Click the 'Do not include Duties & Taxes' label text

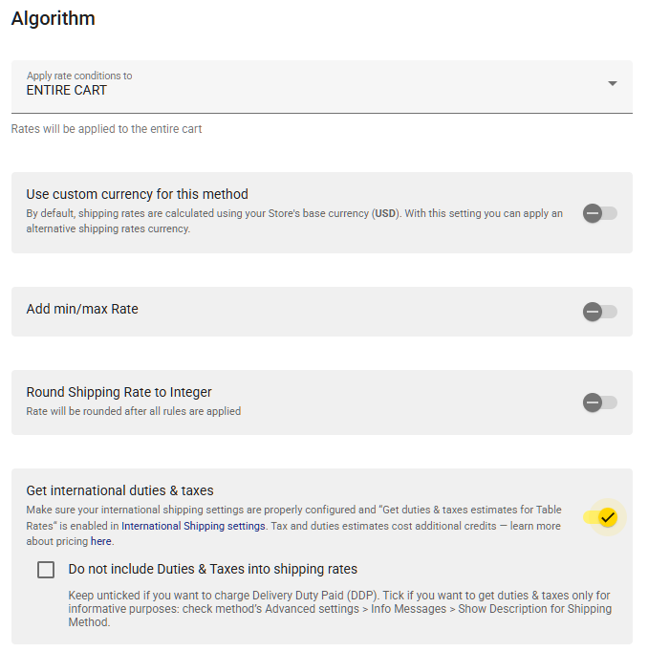(213, 569)
